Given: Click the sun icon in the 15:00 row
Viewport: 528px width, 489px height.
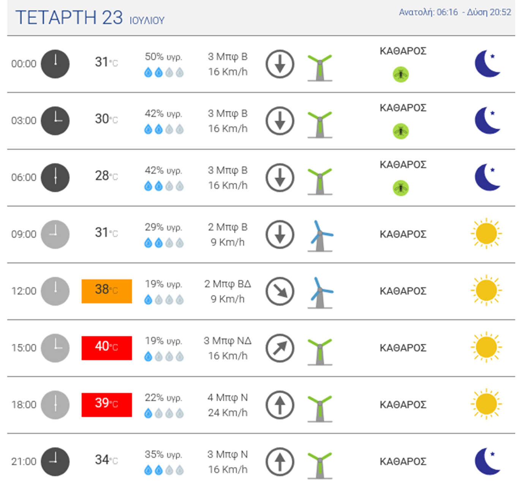Looking at the screenshot, I should click(x=486, y=347).
